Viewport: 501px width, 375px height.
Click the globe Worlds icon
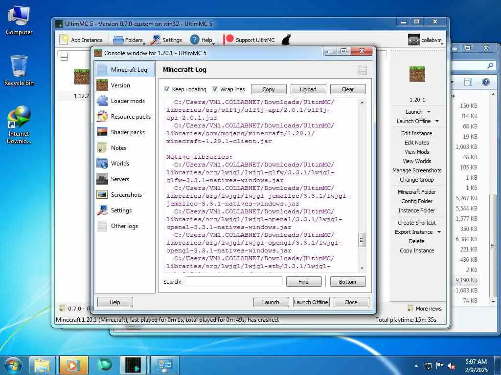102,163
